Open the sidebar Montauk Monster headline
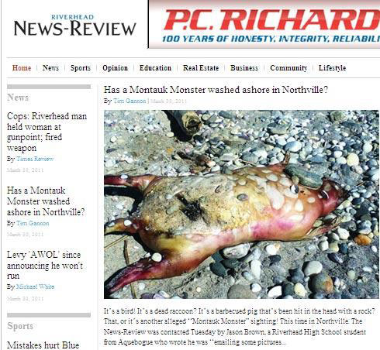The height and width of the screenshot is (350, 380). point(46,201)
